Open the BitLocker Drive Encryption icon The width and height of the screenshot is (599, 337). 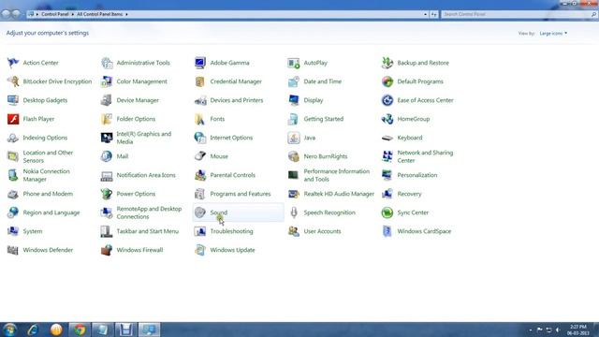click(x=13, y=81)
